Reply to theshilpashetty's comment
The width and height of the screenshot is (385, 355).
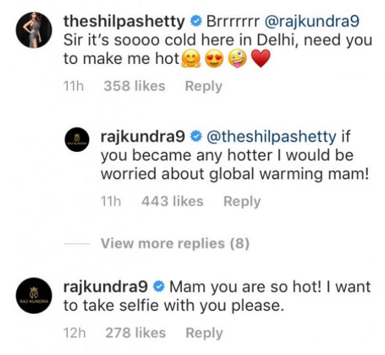click(204, 87)
